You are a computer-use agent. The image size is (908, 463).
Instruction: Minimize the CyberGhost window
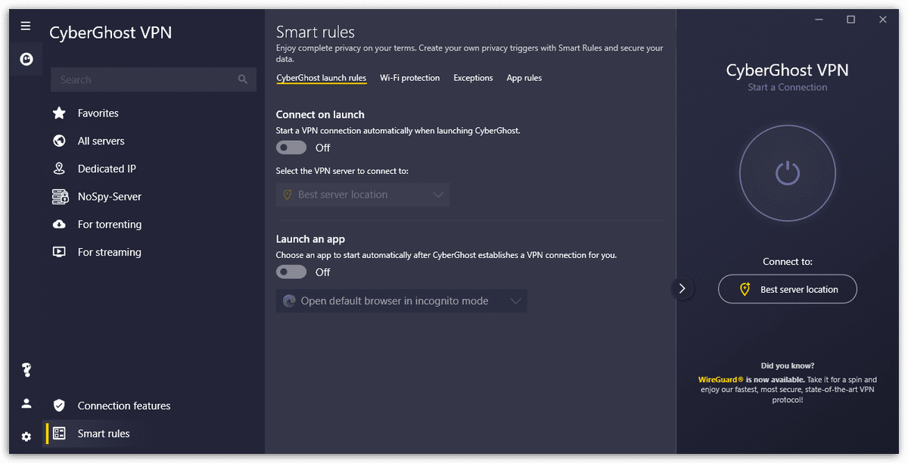click(x=819, y=20)
